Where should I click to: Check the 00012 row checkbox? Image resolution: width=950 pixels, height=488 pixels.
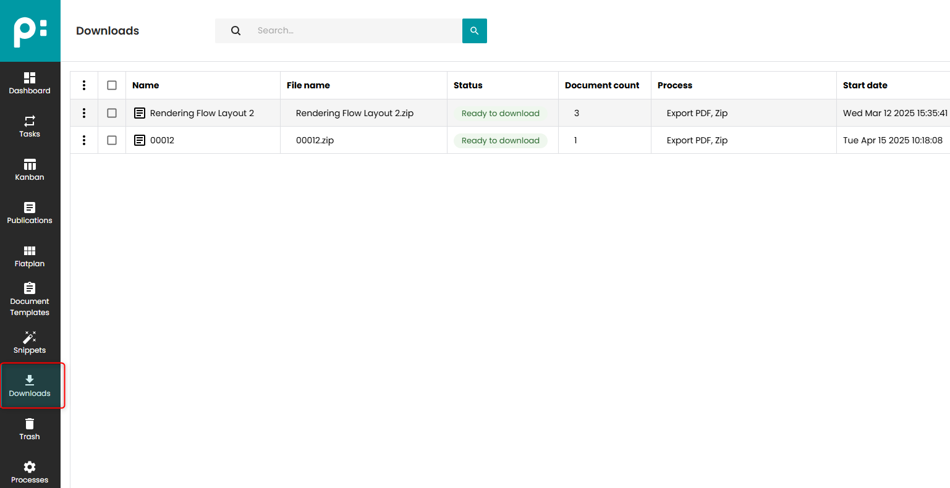click(112, 140)
